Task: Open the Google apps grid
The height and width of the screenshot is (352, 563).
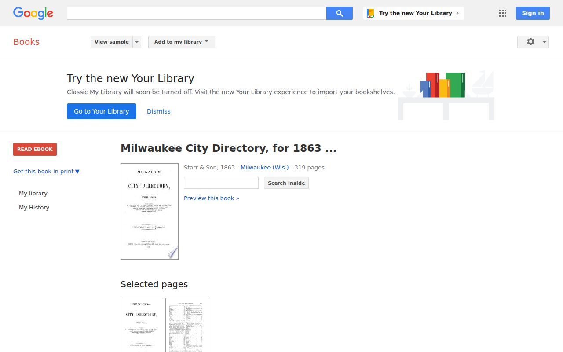Action: pos(503,13)
